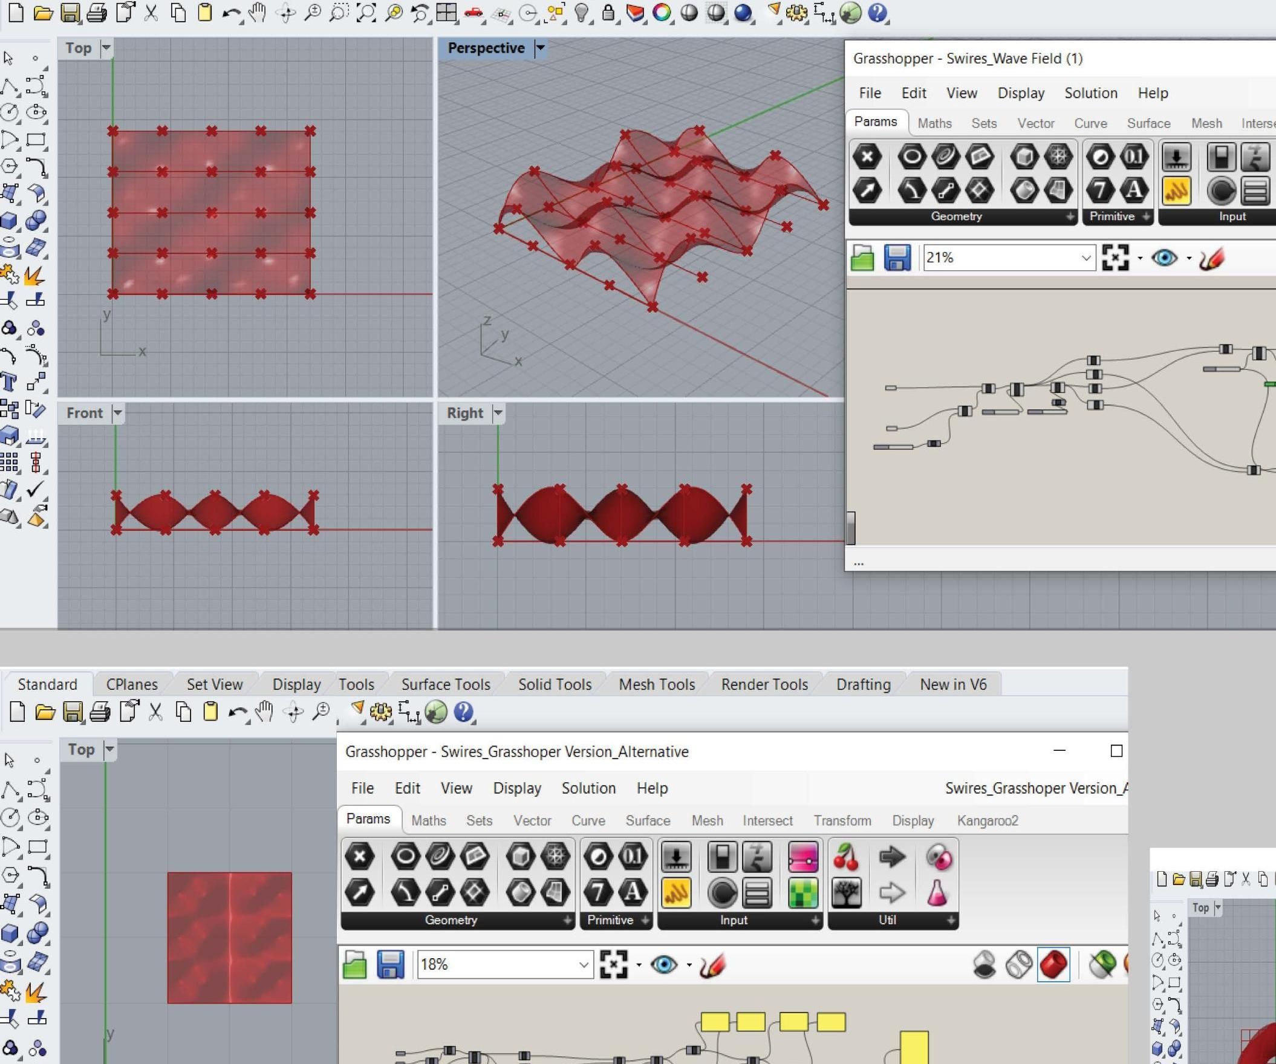1276x1064 pixels.
Task: Toggle shaded preview mode in lower Grasshopper
Action: 985,964
